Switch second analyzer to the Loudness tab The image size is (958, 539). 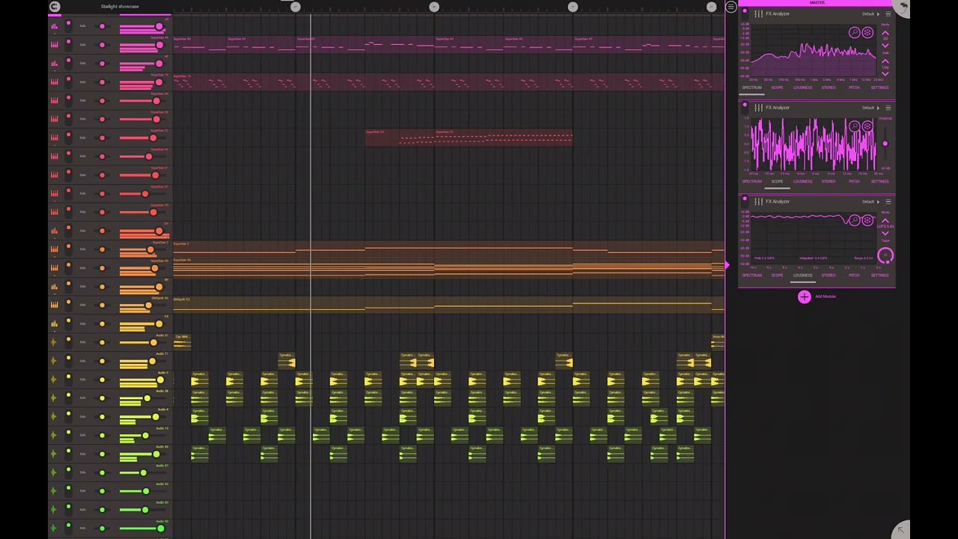[x=802, y=181]
